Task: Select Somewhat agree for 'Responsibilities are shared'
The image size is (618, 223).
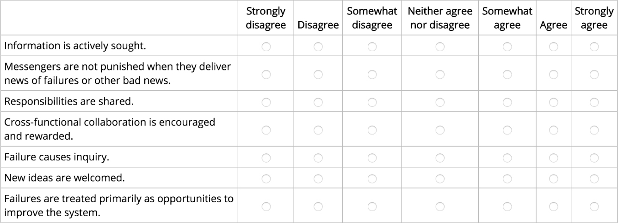Action: [x=507, y=102]
